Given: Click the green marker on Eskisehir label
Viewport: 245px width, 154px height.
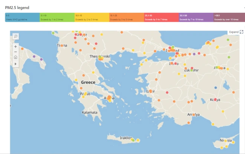Looking at the screenshot, I should 191,71.
